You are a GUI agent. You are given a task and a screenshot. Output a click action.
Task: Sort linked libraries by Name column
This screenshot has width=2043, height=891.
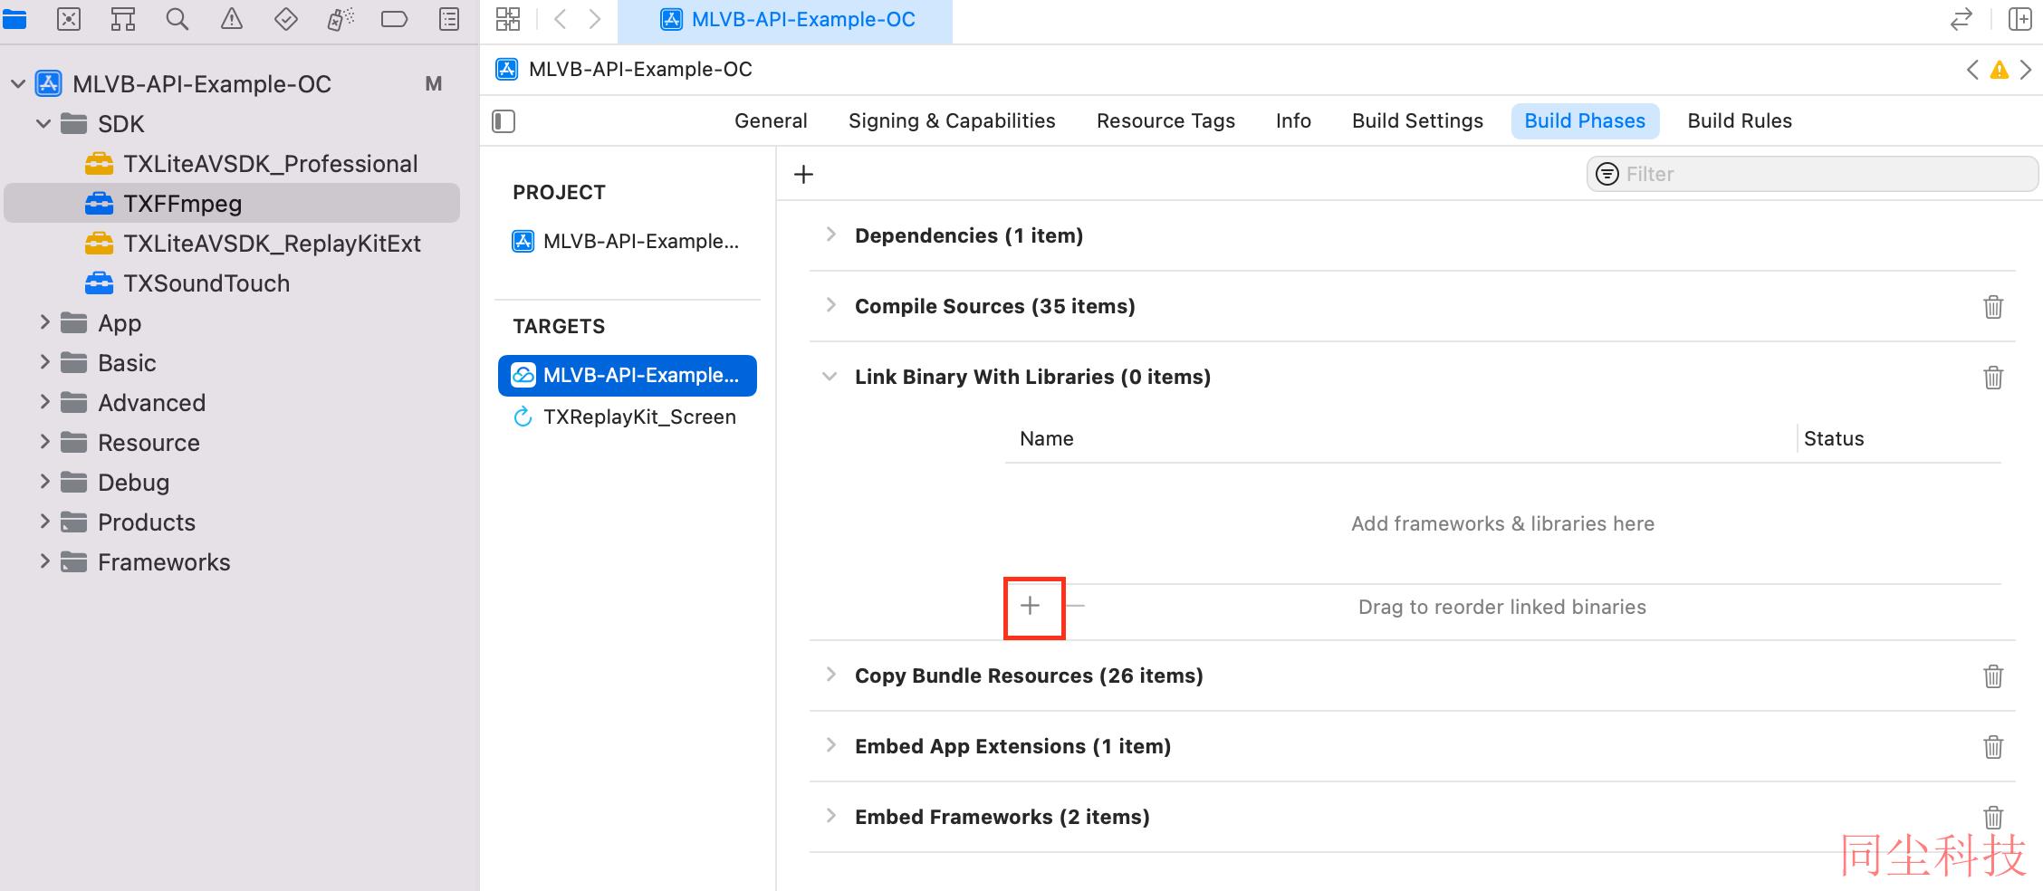tap(1047, 439)
